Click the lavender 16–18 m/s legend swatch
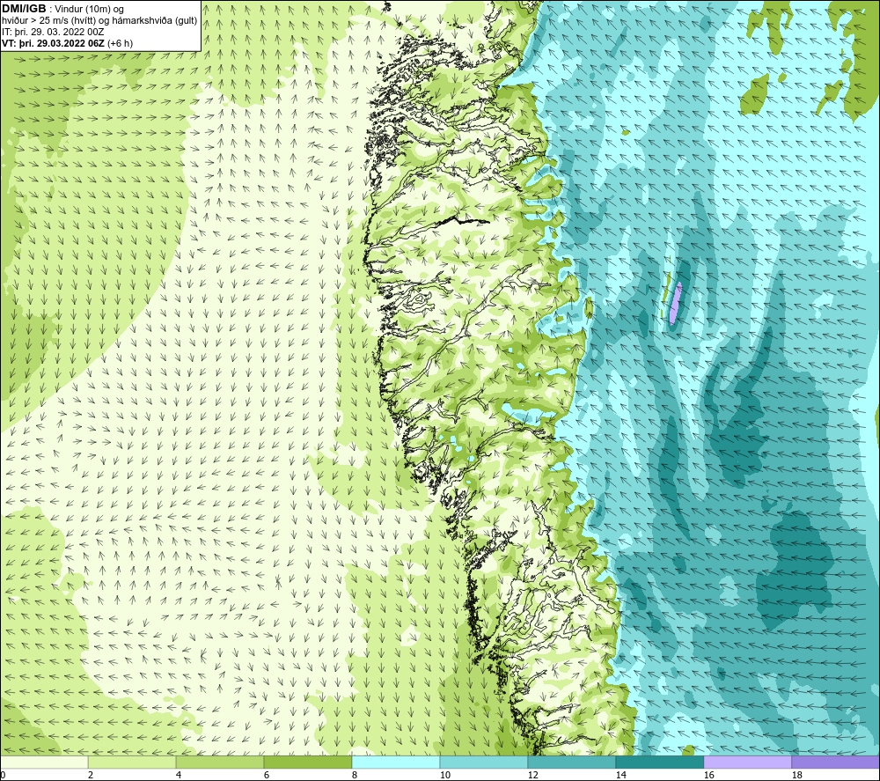The height and width of the screenshot is (781, 880). click(x=747, y=762)
